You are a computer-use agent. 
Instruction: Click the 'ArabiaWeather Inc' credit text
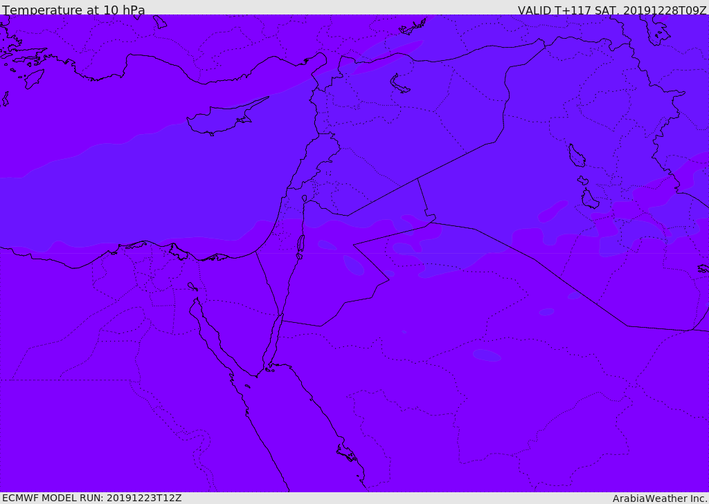click(x=659, y=498)
